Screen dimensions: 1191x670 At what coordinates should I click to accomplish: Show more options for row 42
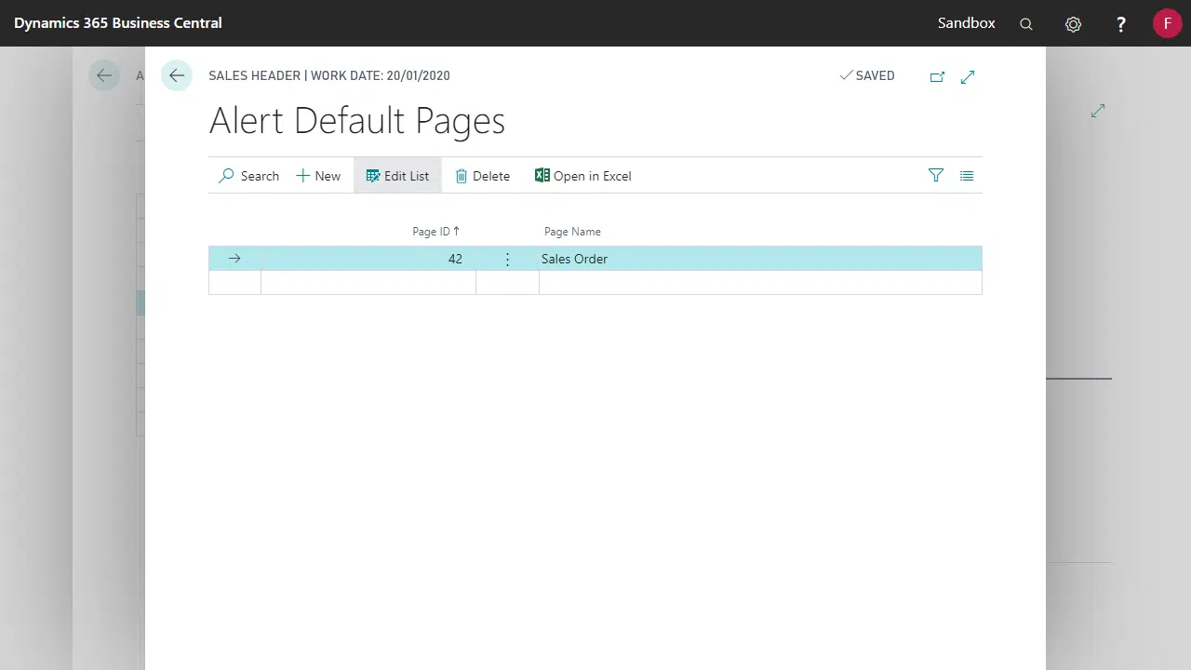(x=507, y=260)
